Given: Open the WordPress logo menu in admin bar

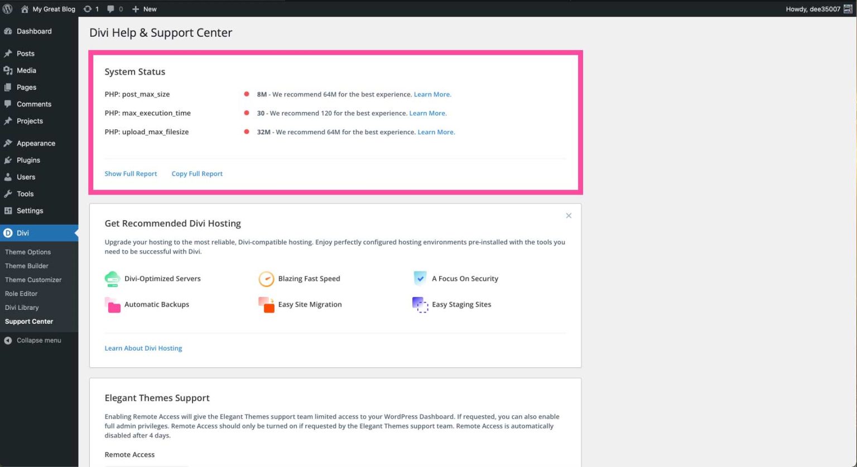Looking at the screenshot, I should pos(8,9).
